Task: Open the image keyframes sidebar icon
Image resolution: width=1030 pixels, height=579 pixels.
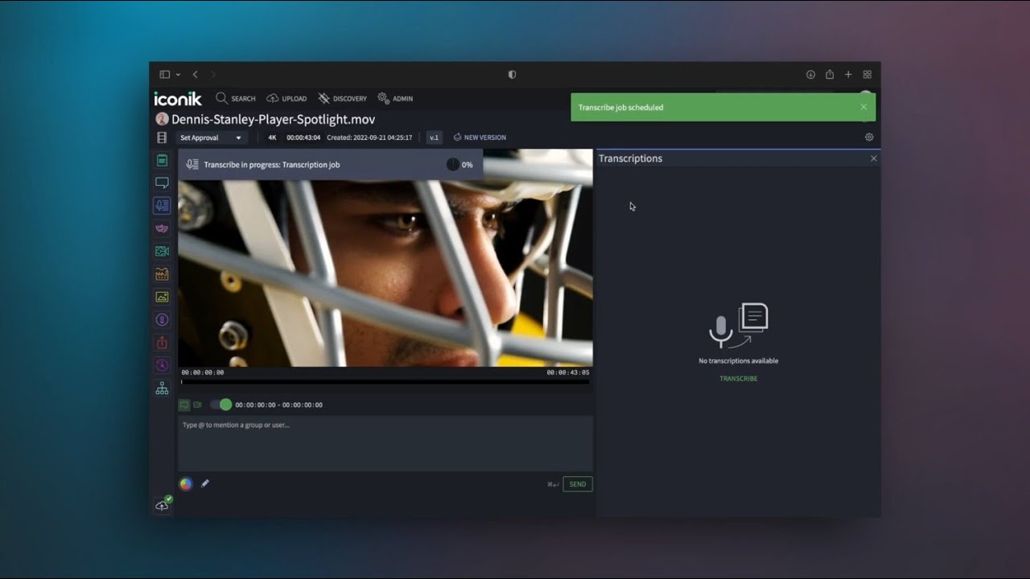Action: point(162,297)
